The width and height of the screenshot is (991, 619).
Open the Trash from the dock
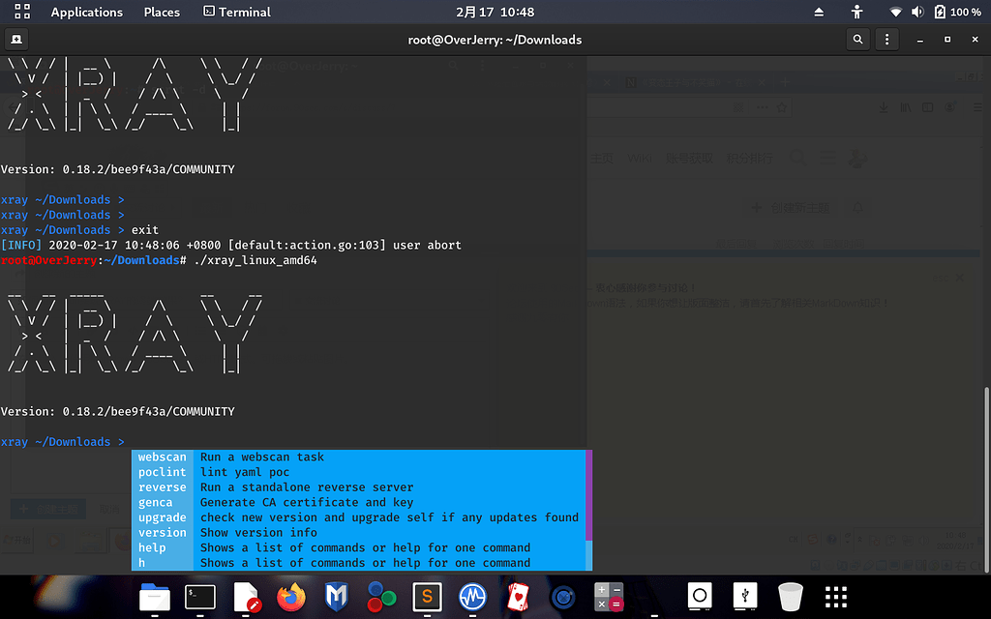790,597
